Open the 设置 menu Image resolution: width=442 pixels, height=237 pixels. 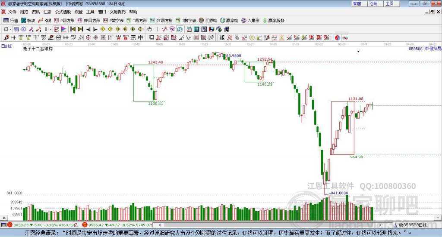point(79,12)
